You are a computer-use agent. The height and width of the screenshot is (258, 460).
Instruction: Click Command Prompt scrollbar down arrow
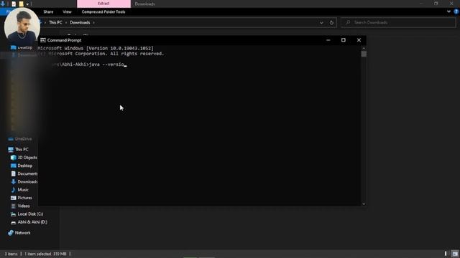(x=364, y=204)
